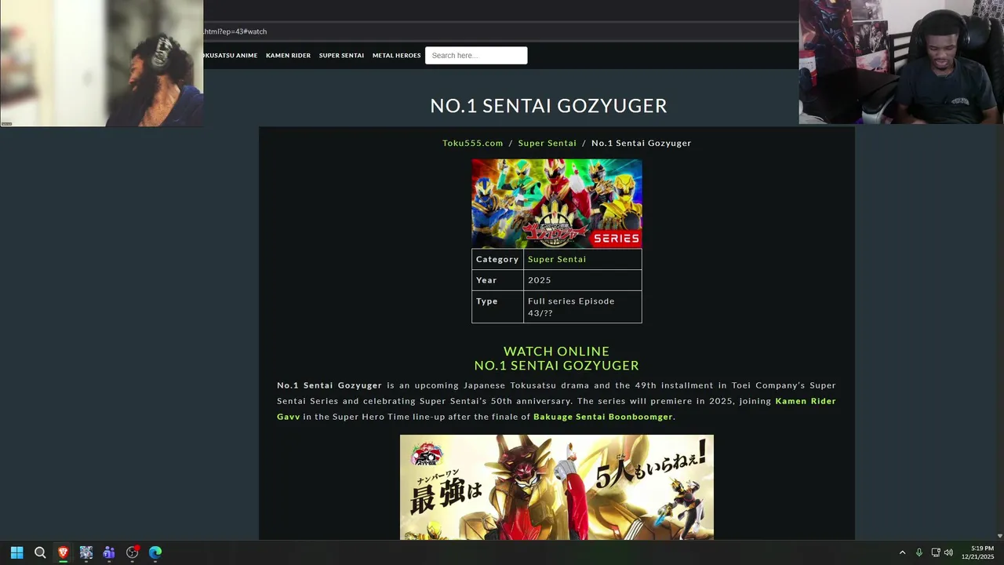Open the Bakuage Sentai Boonboomger link

point(603,417)
